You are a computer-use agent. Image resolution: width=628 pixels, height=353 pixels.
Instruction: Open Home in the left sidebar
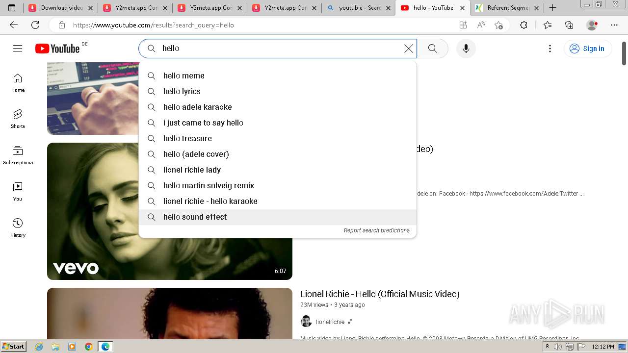tap(18, 83)
